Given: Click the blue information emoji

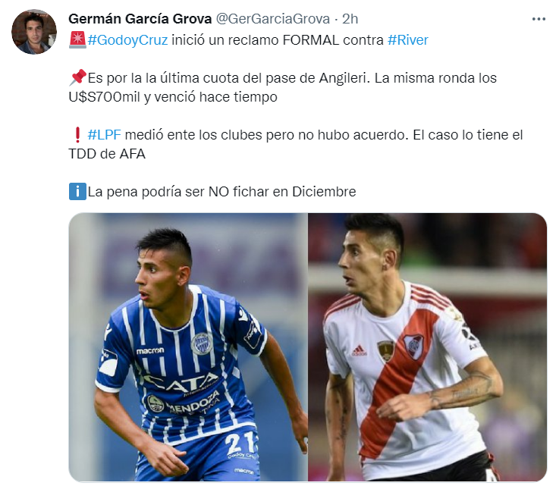Looking at the screenshot, I should (x=77, y=191).
